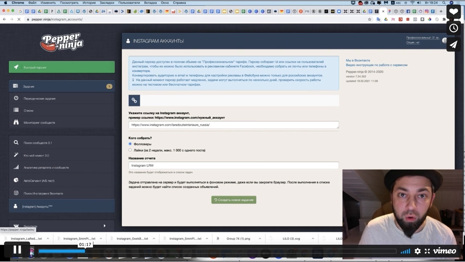465x262 pixels.
Task: Click Chrome's forward arrow
Action: [12, 19]
